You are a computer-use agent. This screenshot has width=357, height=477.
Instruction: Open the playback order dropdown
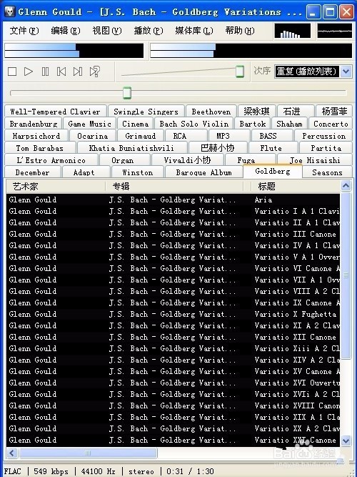(346, 72)
